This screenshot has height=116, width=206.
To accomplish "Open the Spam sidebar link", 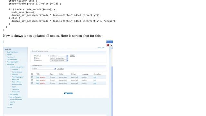I will point(14,87).
